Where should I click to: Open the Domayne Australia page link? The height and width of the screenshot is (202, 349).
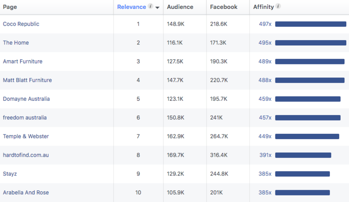26,99
